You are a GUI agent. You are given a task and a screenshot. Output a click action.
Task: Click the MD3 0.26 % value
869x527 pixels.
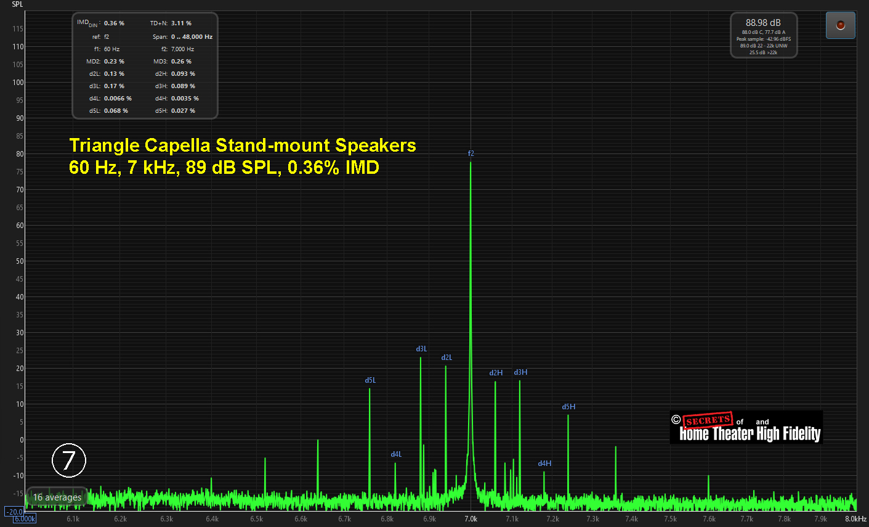click(181, 62)
